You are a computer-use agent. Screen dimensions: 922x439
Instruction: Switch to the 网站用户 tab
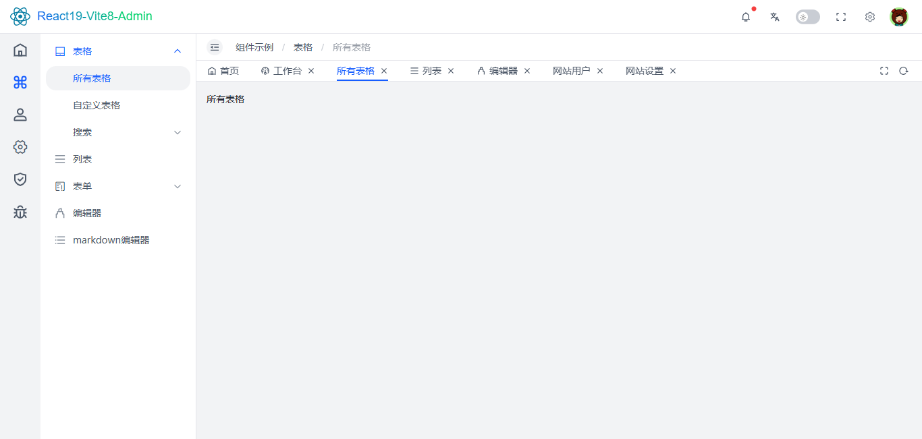tap(572, 71)
